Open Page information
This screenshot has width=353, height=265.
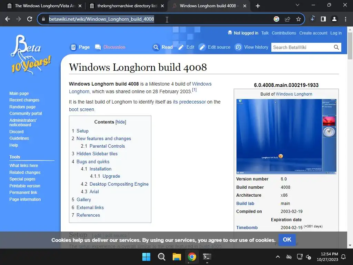[x=25, y=199]
